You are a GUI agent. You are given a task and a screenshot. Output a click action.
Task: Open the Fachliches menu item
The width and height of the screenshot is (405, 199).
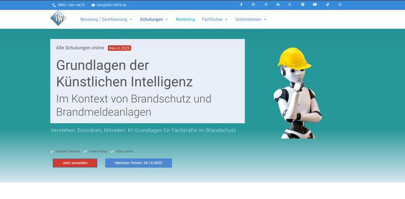coord(212,20)
